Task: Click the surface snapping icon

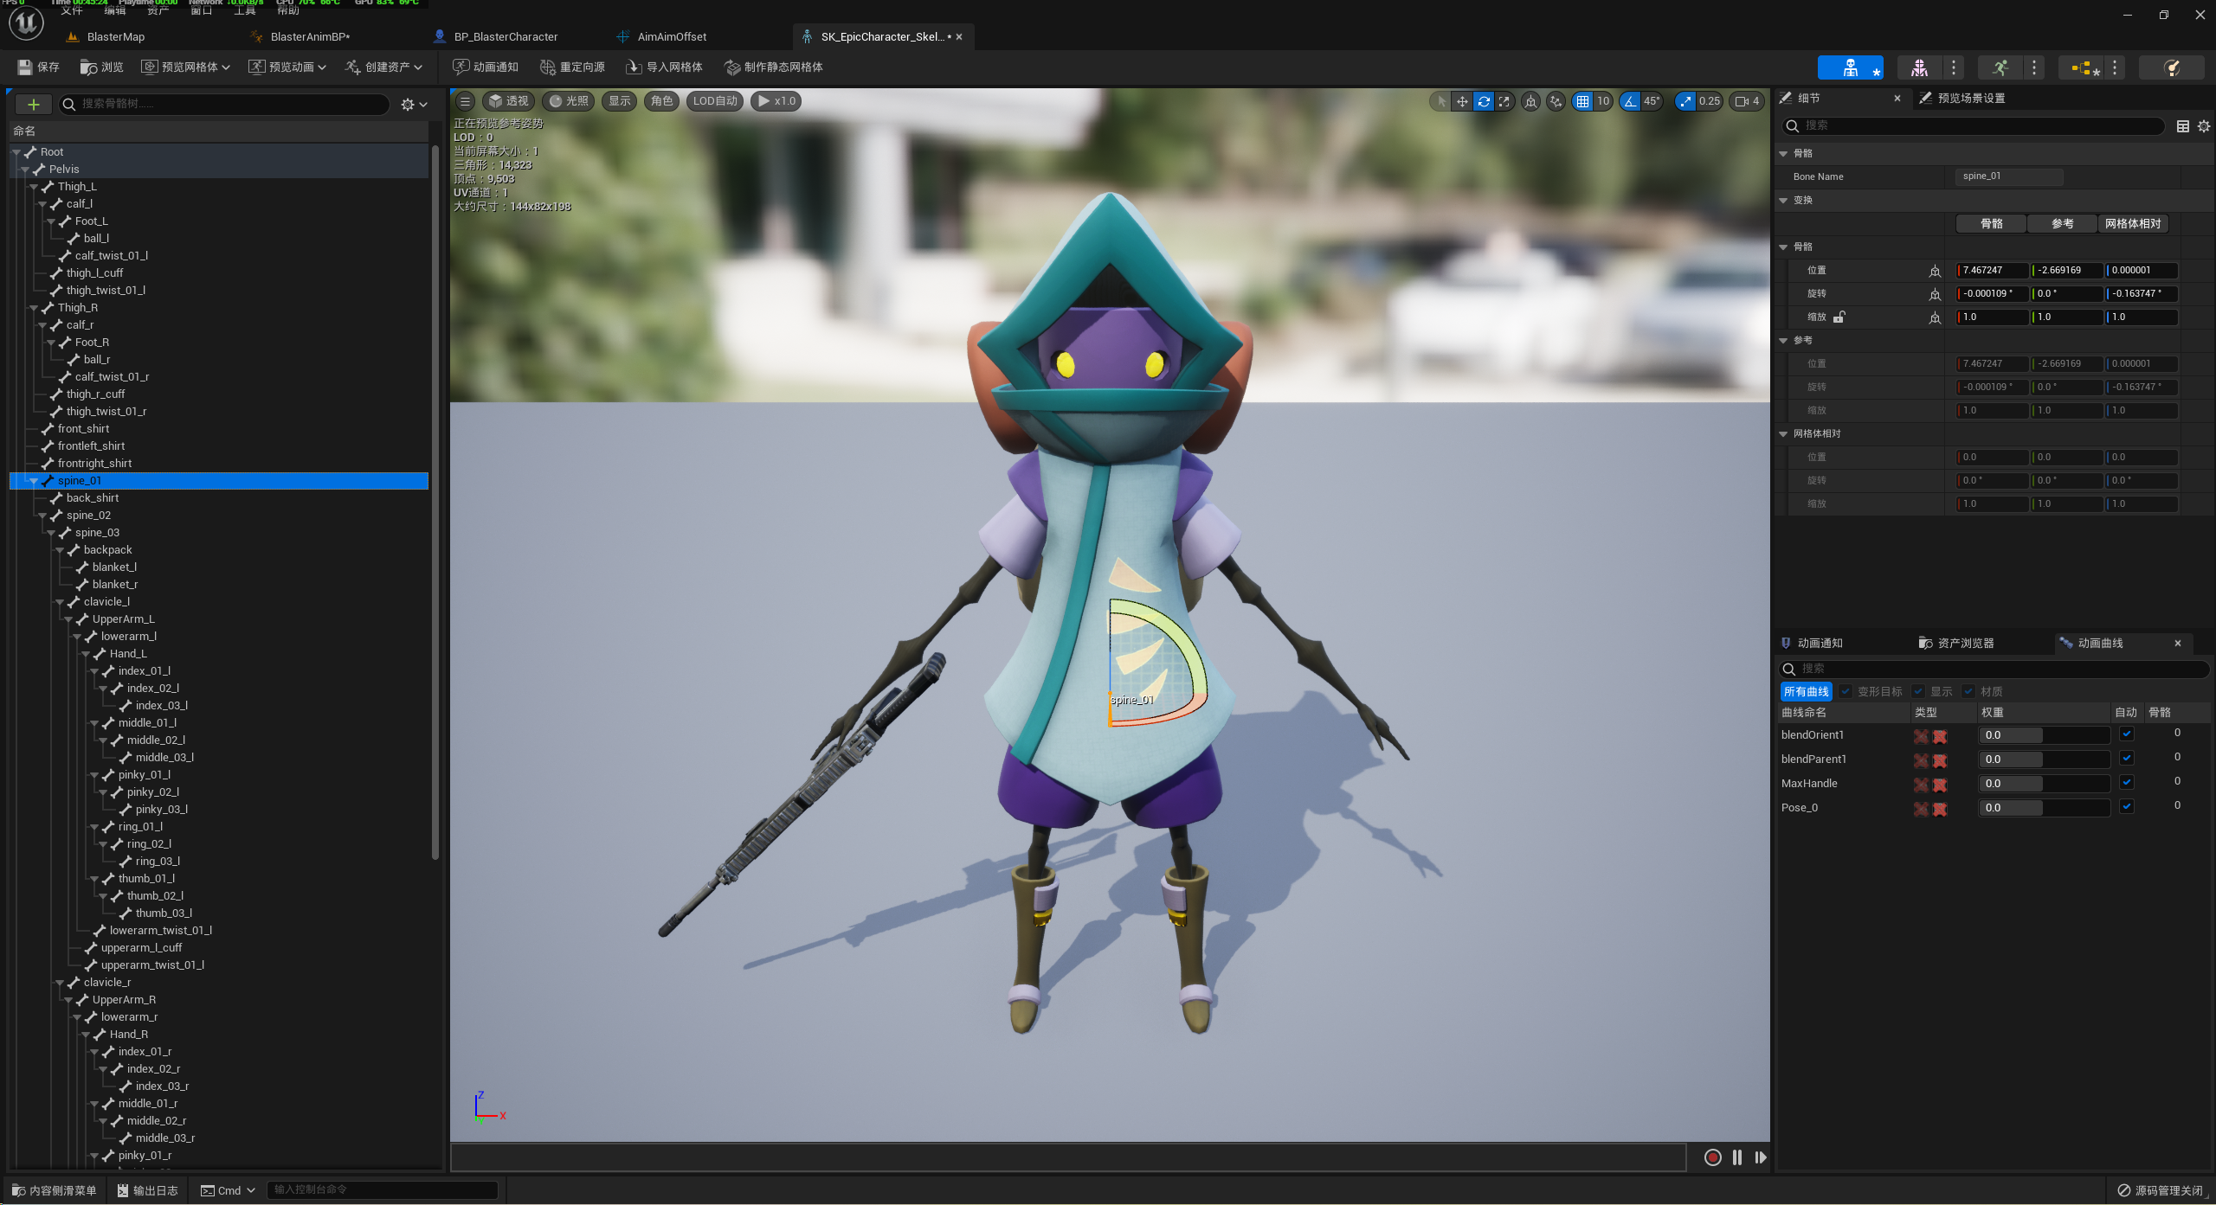Action: click(x=1556, y=101)
